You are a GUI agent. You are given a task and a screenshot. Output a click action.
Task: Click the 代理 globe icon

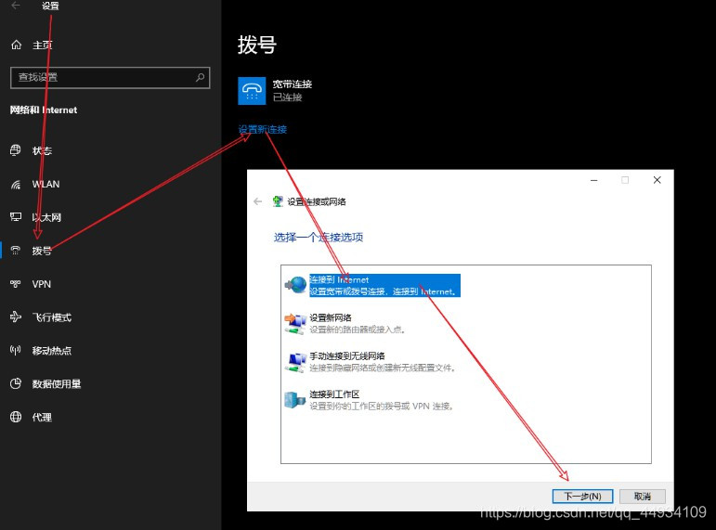[16, 417]
